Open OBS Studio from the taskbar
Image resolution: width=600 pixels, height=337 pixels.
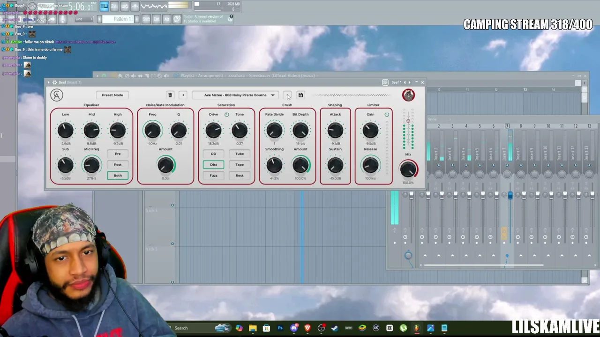click(x=321, y=328)
